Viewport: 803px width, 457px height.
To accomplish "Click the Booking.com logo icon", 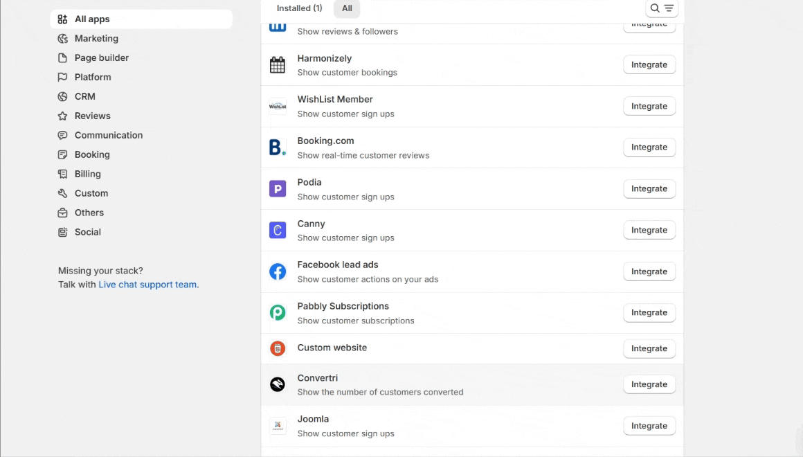I will [278, 147].
